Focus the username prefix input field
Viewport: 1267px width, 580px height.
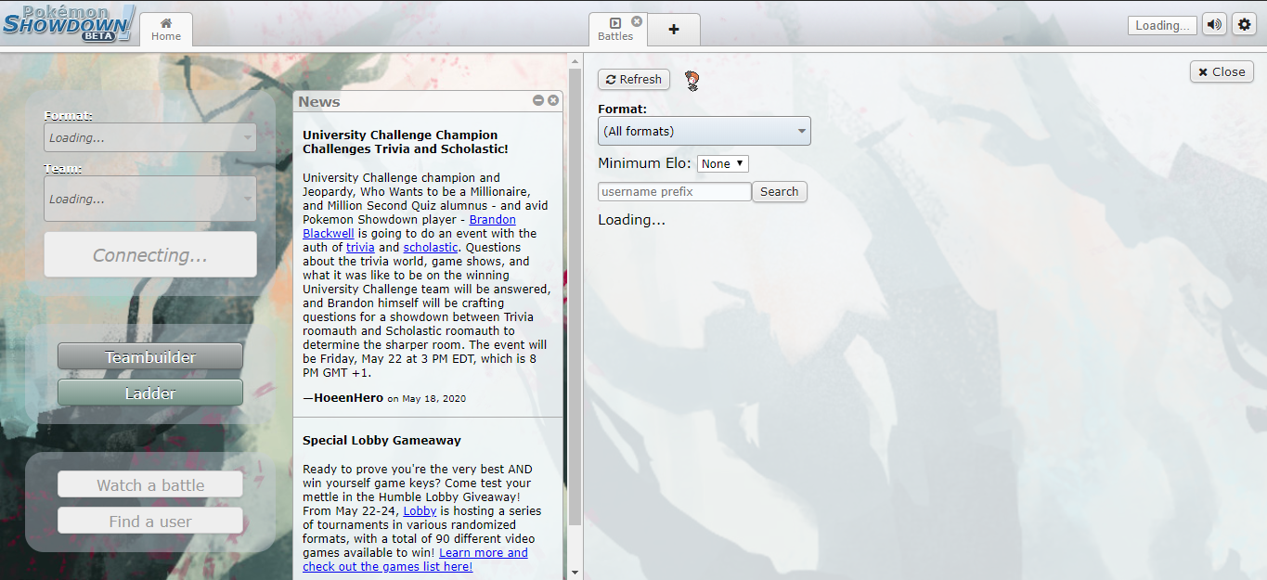point(675,192)
